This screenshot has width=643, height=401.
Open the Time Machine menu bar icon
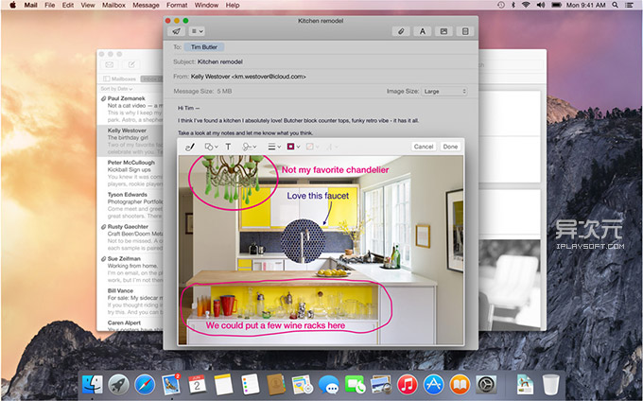(501, 5)
